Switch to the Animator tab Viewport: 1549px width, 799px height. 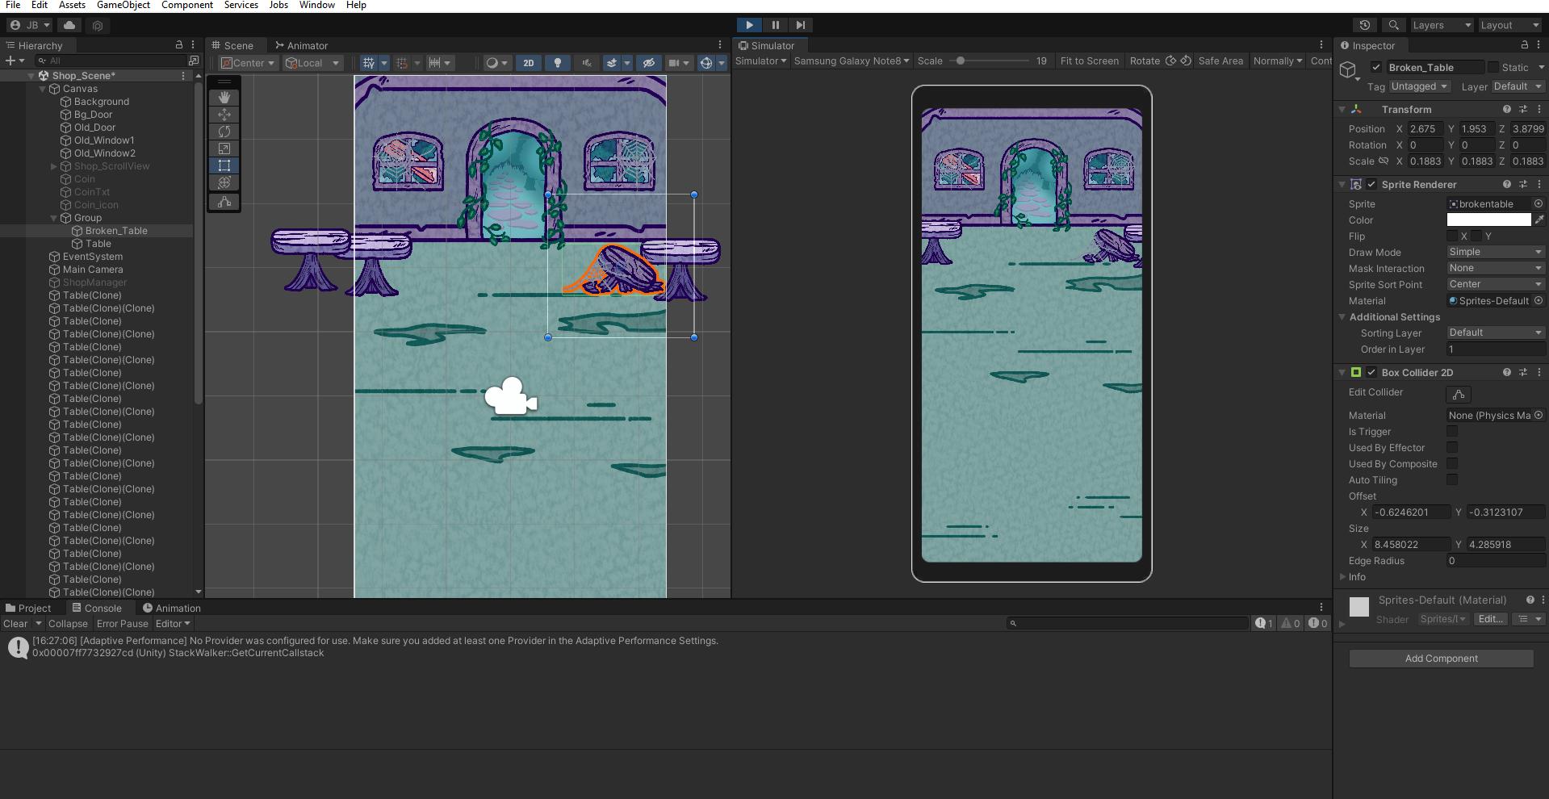301,45
